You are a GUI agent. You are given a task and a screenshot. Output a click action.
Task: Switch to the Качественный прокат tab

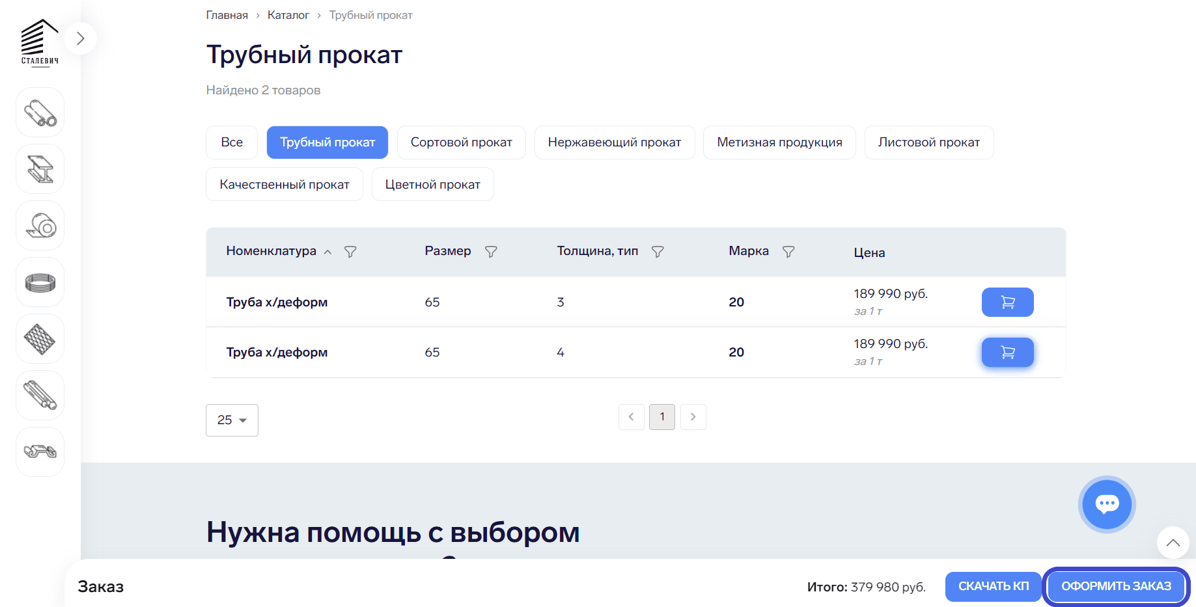point(285,185)
